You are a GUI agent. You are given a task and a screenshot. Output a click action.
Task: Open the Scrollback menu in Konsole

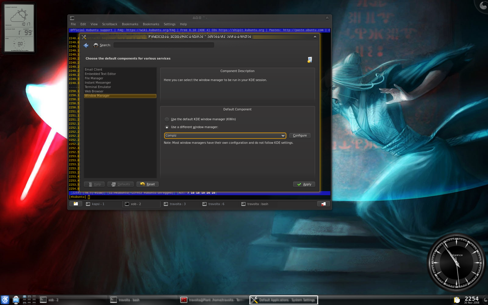pyautogui.click(x=110, y=24)
